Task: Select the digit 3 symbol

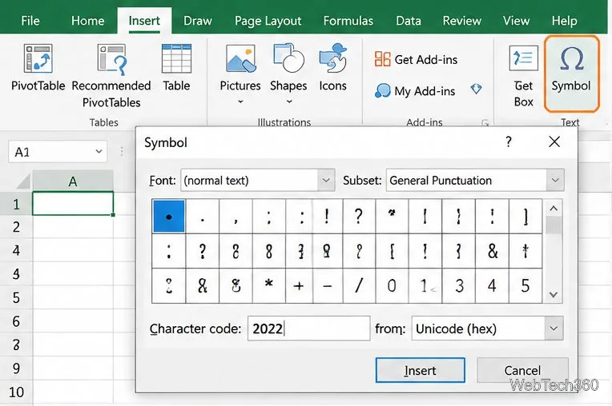Action: coord(459,285)
